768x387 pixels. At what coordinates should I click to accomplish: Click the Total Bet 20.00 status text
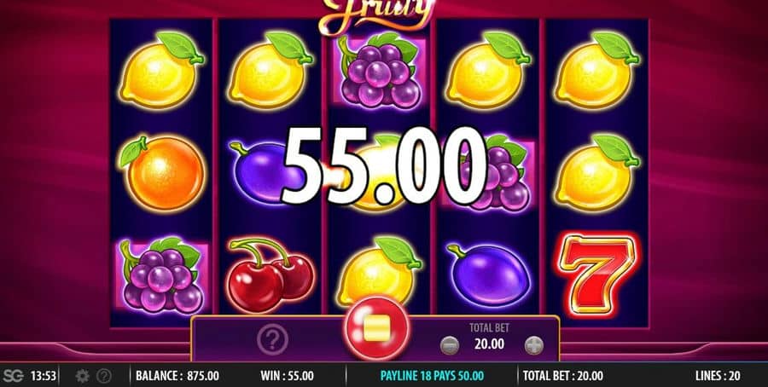pos(563,376)
